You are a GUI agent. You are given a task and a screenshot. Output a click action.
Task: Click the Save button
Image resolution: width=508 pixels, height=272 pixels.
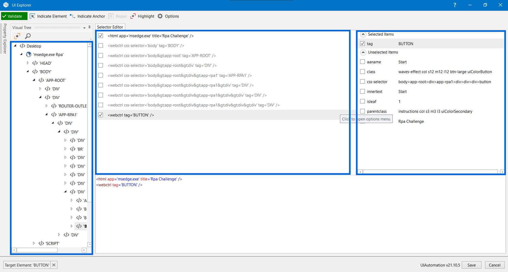click(x=471, y=265)
